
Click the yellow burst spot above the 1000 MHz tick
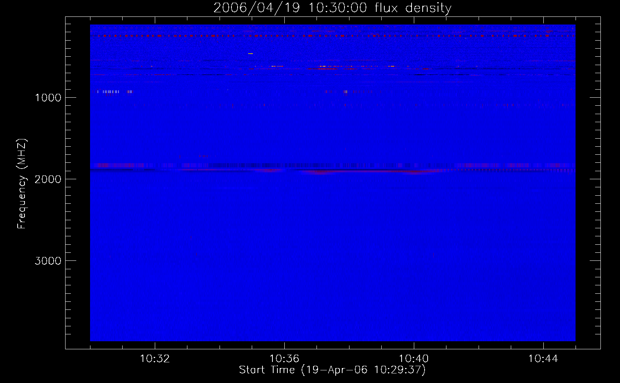(x=251, y=54)
